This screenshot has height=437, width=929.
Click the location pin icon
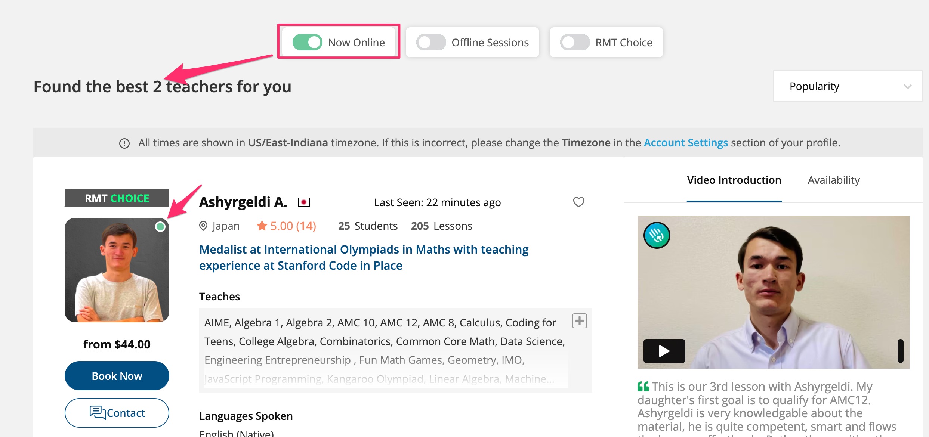[x=203, y=226]
